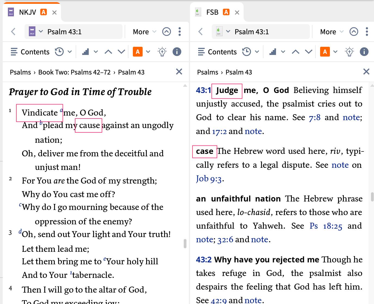Follow the 7:8 reference link in FSB
This screenshot has height=304, width=374.
(315, 117)
